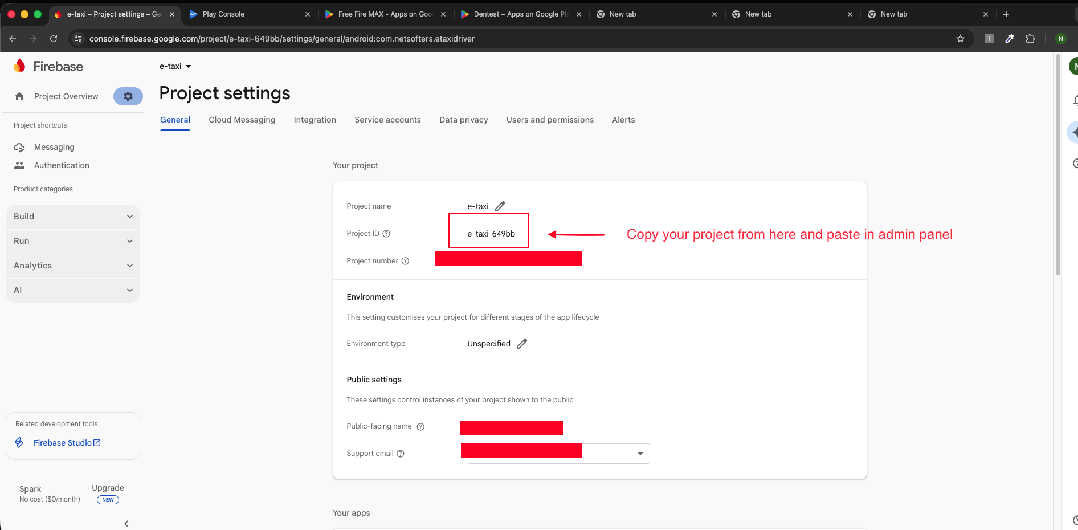The image size is (1078, 530).
Task: Click the browser address bar URL
Action: pos(282,39)
